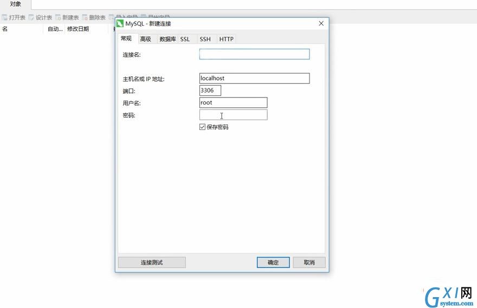Close the MySQL 新建连接 dialog
Image resolution: width=477 pixels, height=308 pixels.
pyautogui.click(x=321, y=23)
